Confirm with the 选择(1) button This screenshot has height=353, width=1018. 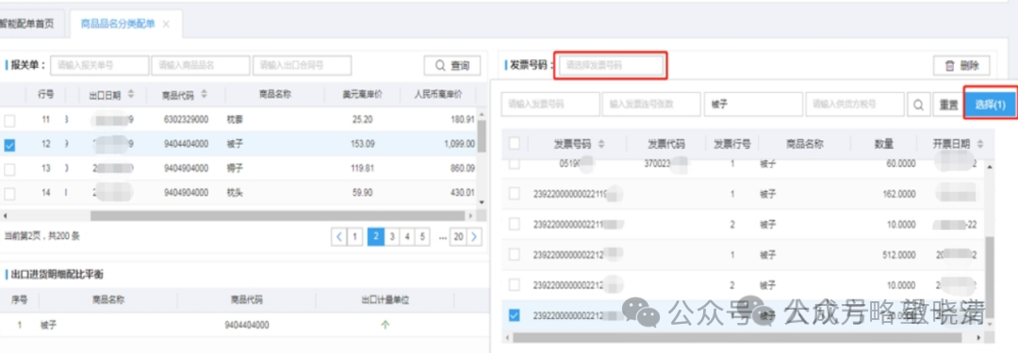pos(990,104)
